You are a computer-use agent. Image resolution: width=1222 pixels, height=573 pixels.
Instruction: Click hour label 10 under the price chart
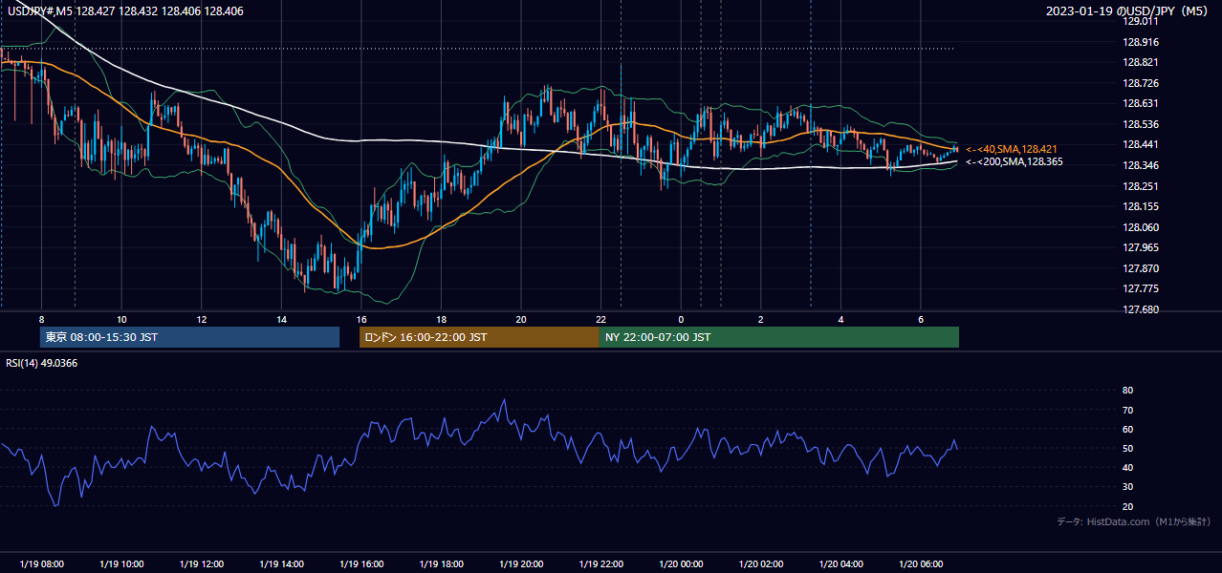pyautogui.click(x=121, y=319)
